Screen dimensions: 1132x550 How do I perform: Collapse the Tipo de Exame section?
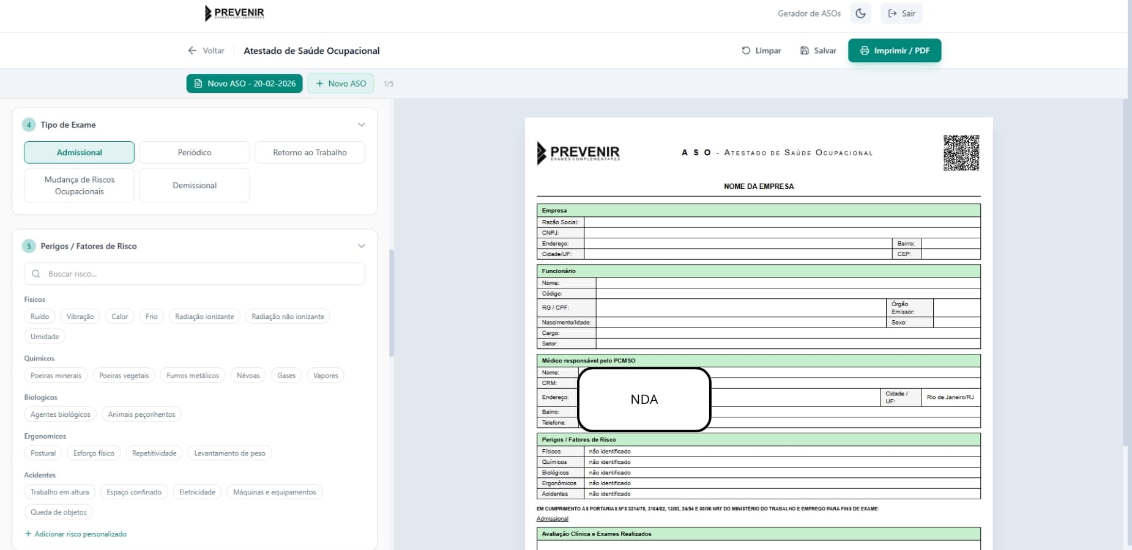[362, 124]
